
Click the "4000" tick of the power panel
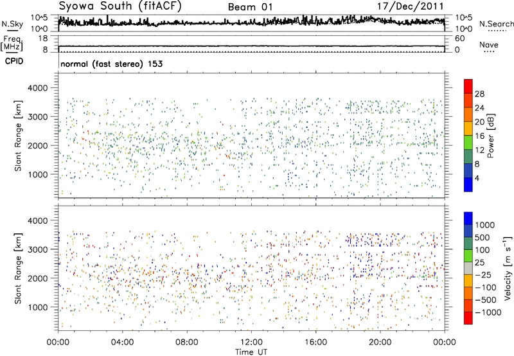[37, 88]
